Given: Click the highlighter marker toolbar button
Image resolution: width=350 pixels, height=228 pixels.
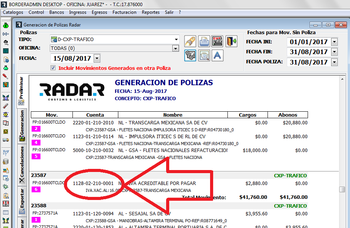Looking at the screenshot, I should coord(190,41).
